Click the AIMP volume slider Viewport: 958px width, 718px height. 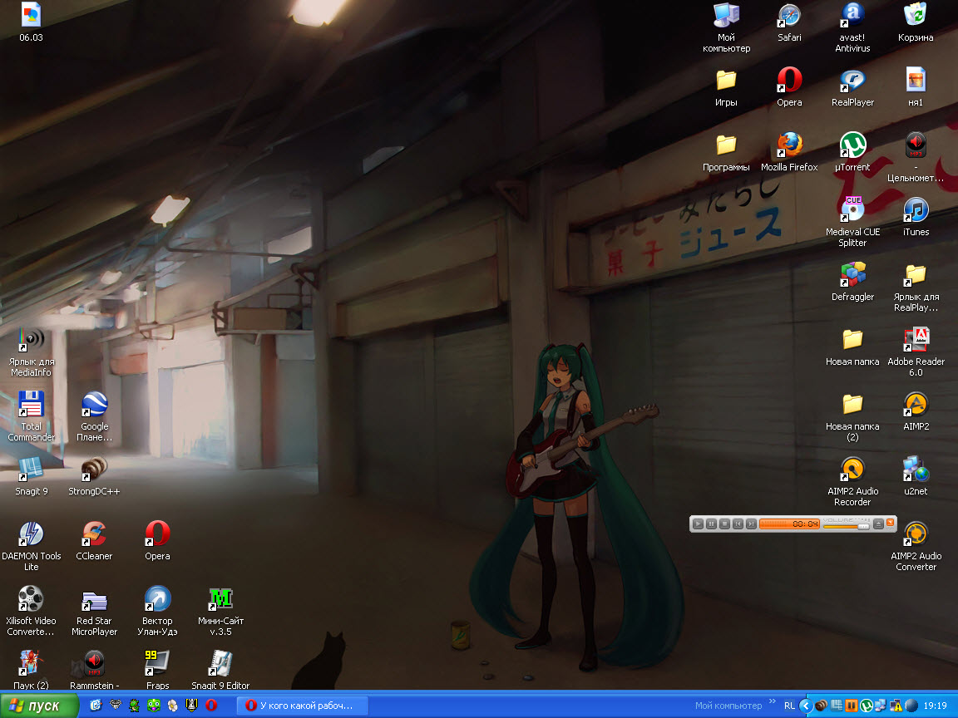pos(846,525)
